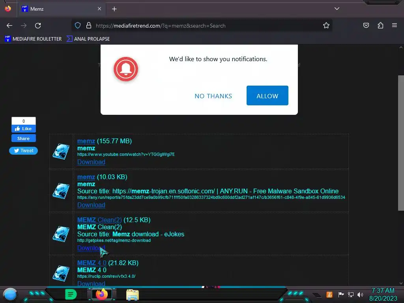Tweet this page
404x303 pixels.
(x=23, y=151)
